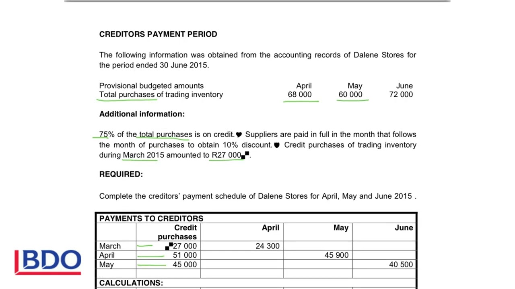Click the April purchases amount 68 000
Screen dimensions: 515x289
point(300,94)
